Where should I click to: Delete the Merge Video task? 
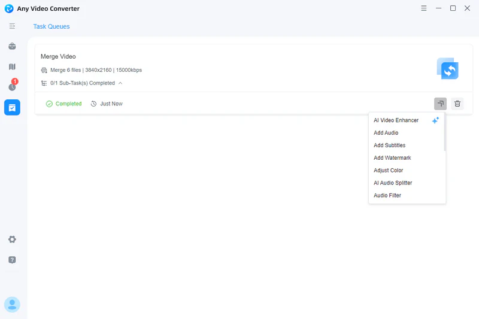(x=457, y=104)
